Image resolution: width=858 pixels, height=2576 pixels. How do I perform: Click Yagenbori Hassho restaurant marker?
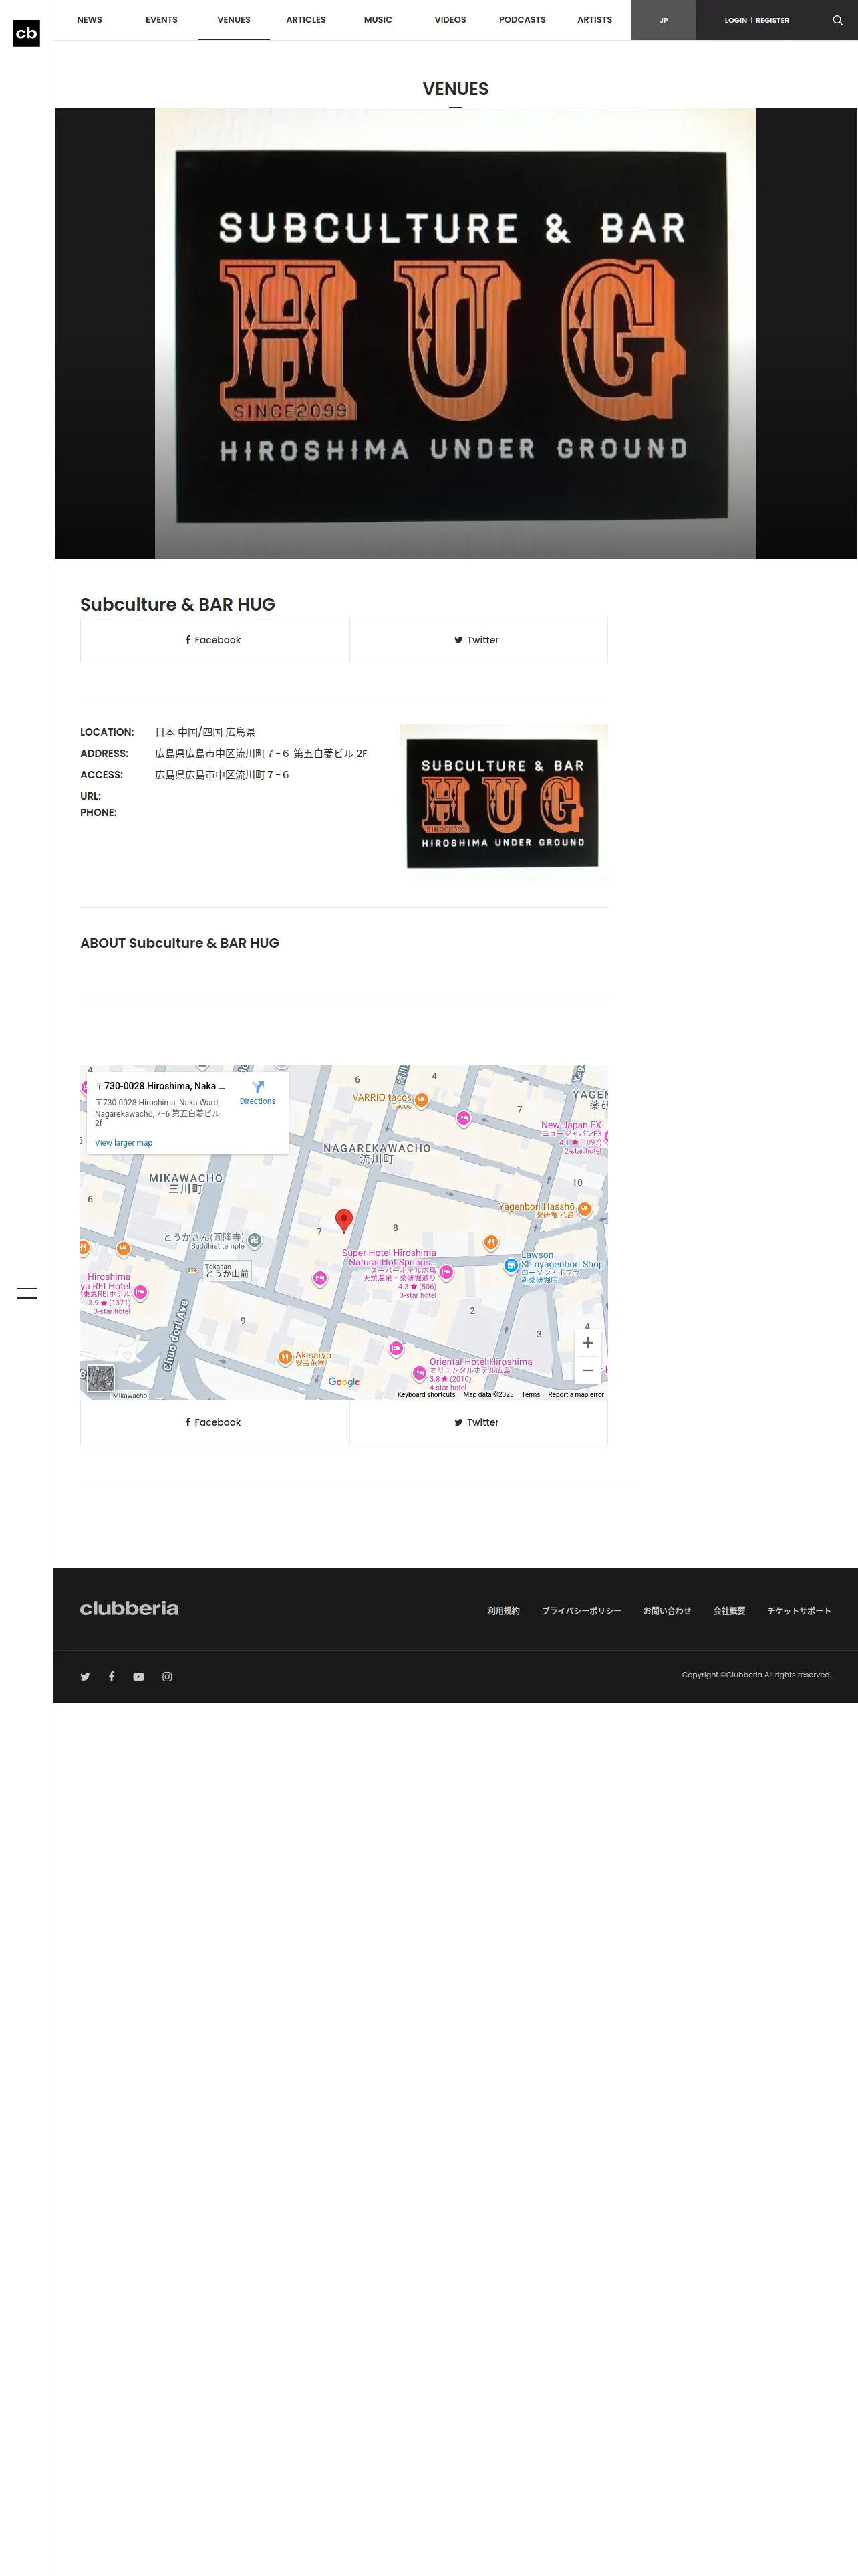pyautogui.click(x=584, y=1209)
